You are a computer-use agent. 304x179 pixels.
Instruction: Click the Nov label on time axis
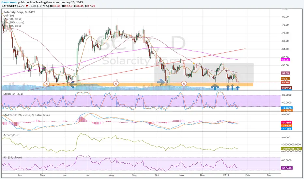coord(182,175)
